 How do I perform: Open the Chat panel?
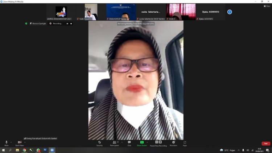(129, 143)
